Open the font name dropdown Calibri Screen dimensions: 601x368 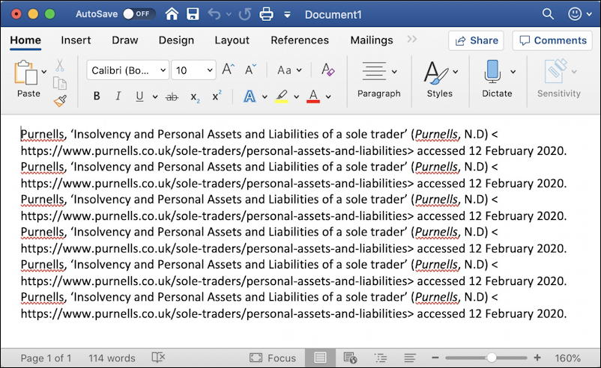(127, 70)
